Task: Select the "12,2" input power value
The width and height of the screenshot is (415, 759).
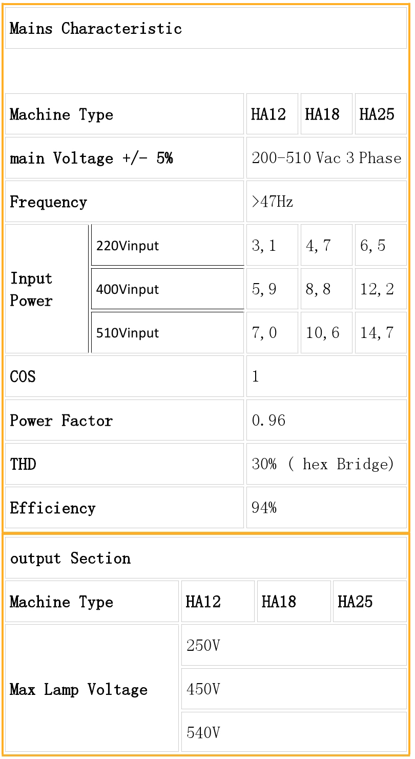Action: click(380, 289)
